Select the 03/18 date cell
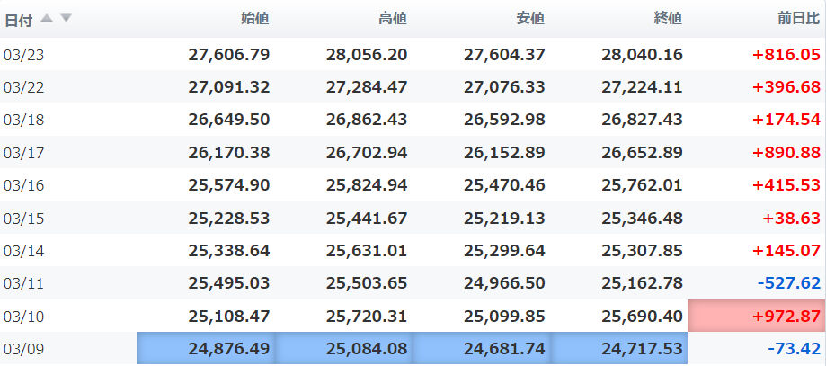Screen dimensions: 826x366 click(23, 121)
